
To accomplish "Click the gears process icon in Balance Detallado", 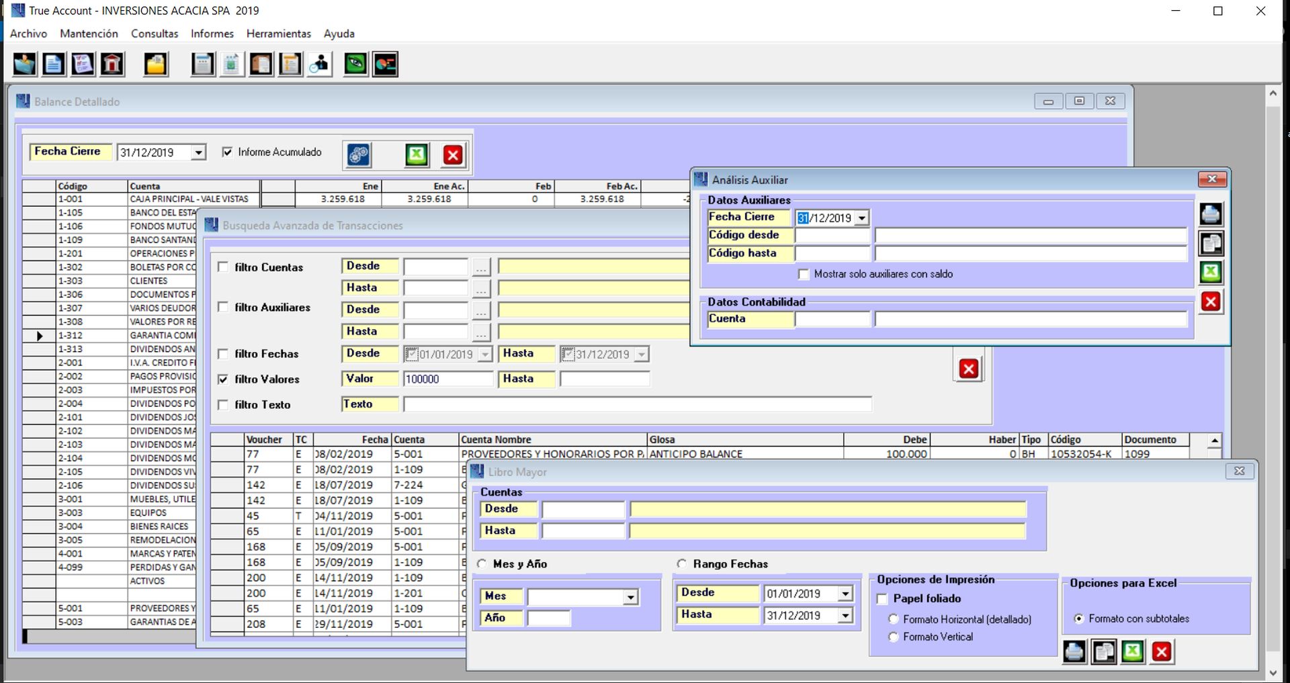I will (359, 154).
